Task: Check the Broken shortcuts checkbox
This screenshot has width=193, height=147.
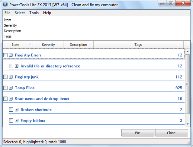Action: tap(11, 110)
